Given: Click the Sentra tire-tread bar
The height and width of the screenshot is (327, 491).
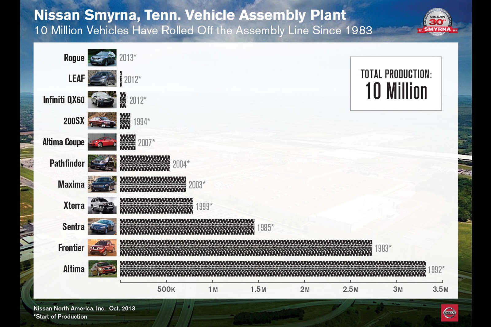Looking at the screenshot, I should coord(187,227).
